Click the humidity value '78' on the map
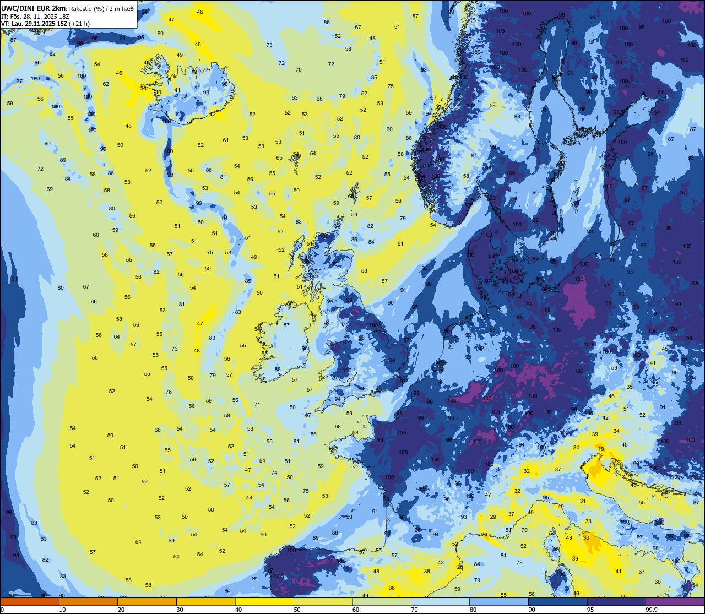The width and height of the screenshot is (705, 614). click(519, 563)
